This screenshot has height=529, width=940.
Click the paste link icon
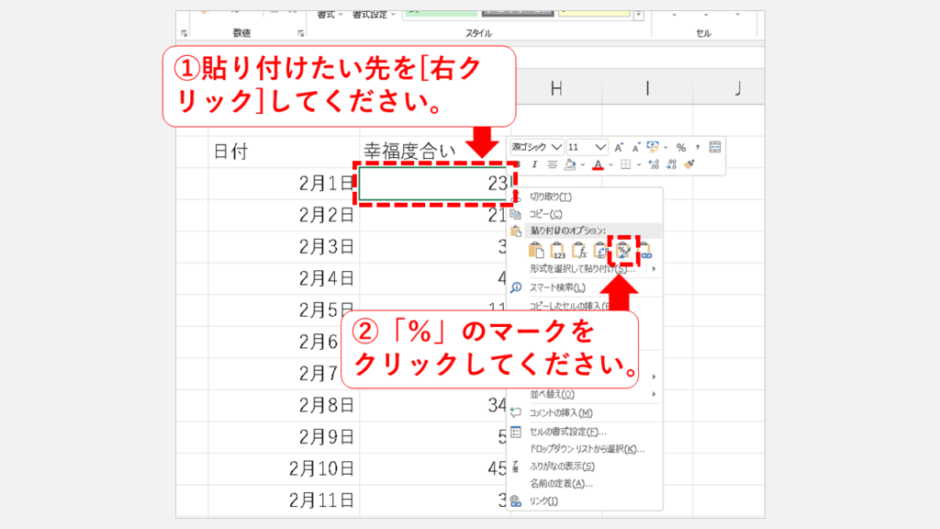point(645,250)
